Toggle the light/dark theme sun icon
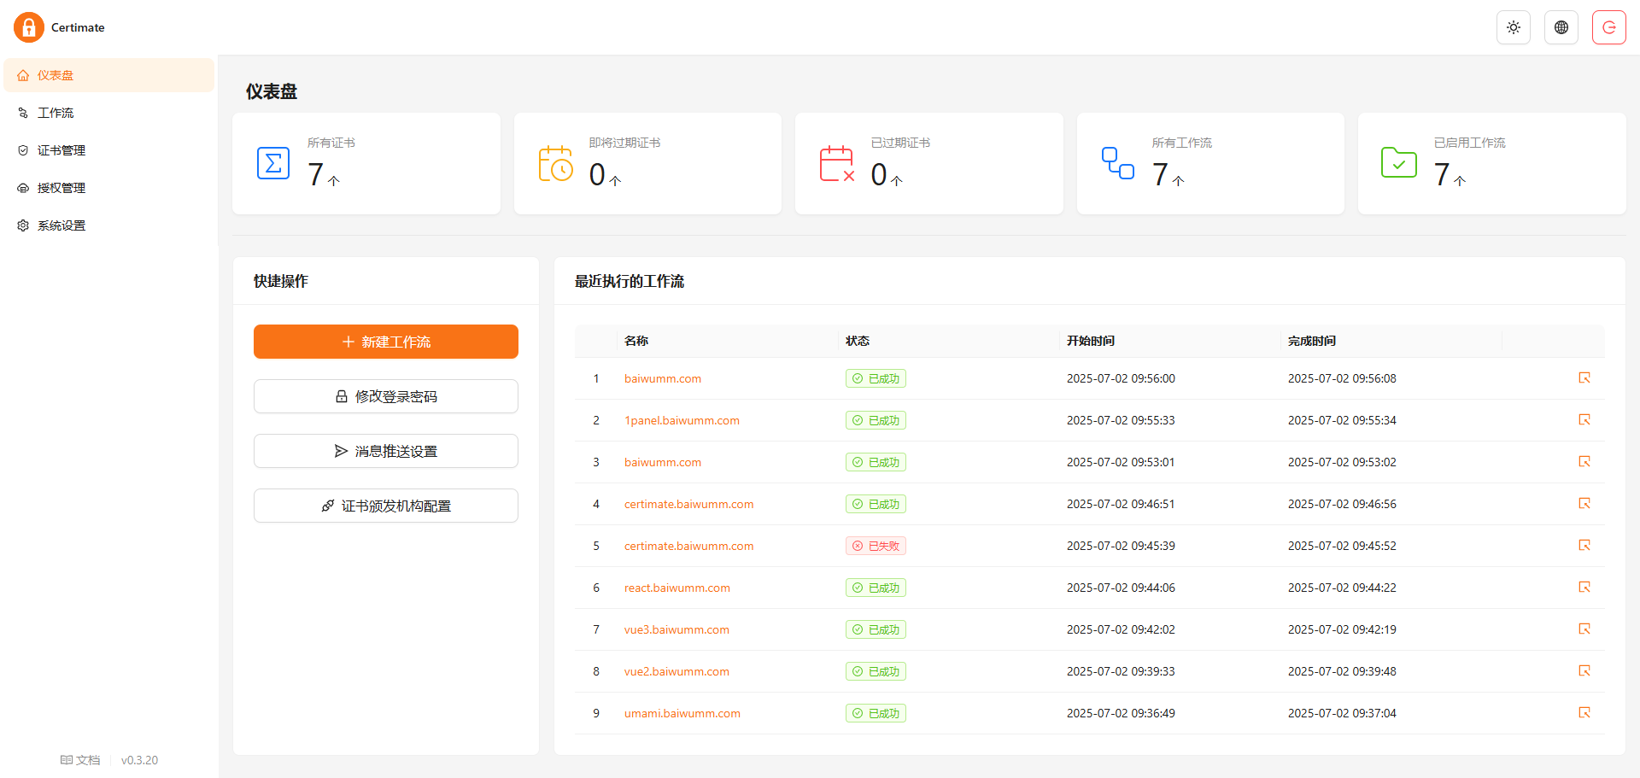The image size is (1640, 778). click(x=1514, y=27)
